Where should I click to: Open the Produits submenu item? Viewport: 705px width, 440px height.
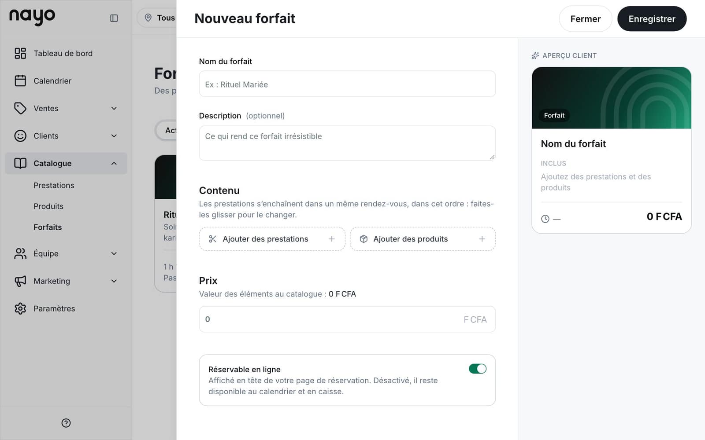[x=48, y=206]
